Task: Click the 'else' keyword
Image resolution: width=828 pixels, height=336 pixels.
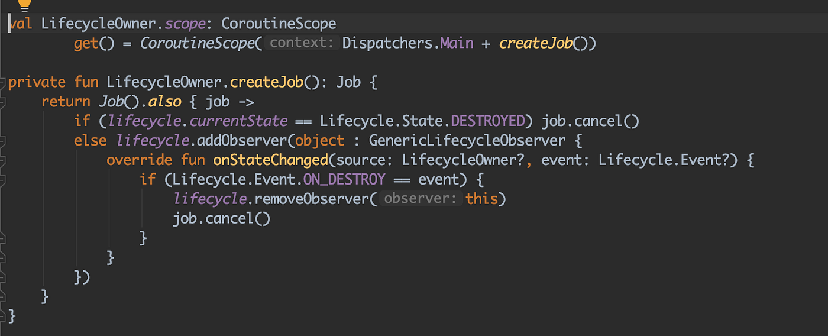Action: pos(90,141)
